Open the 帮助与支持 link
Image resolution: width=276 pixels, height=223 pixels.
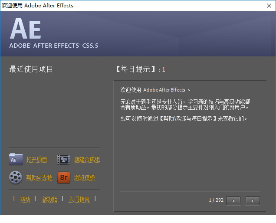pos(39,177)
